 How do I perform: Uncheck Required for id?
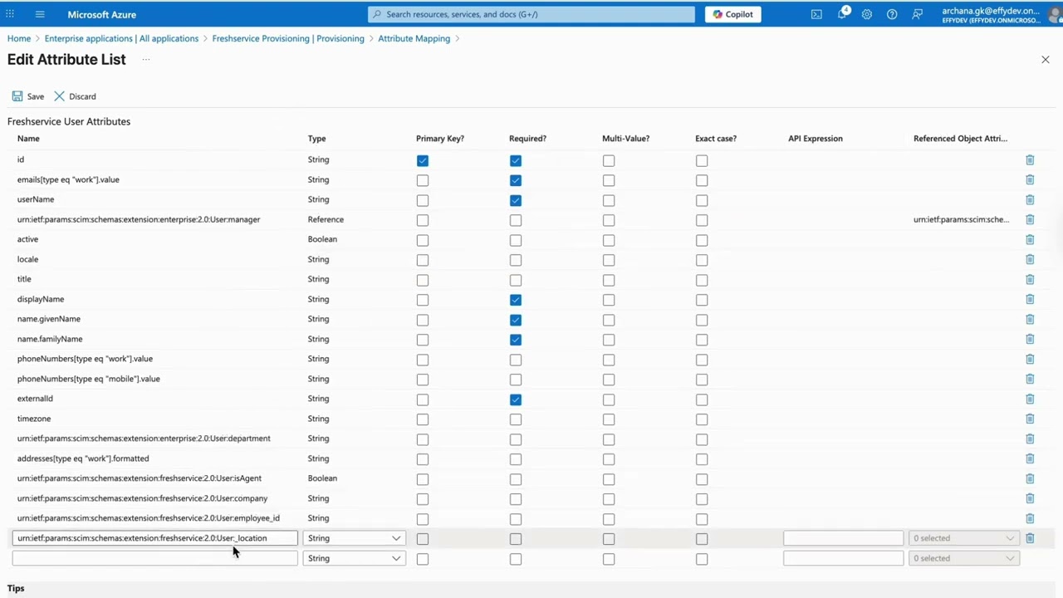point(516,160)
